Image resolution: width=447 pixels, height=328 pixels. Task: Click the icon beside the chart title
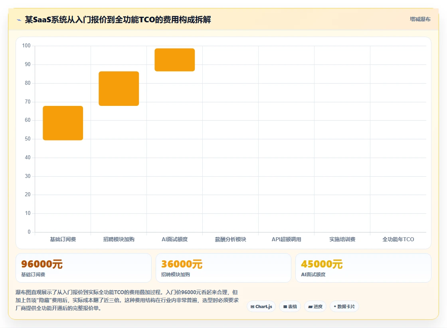pos(19,20)
